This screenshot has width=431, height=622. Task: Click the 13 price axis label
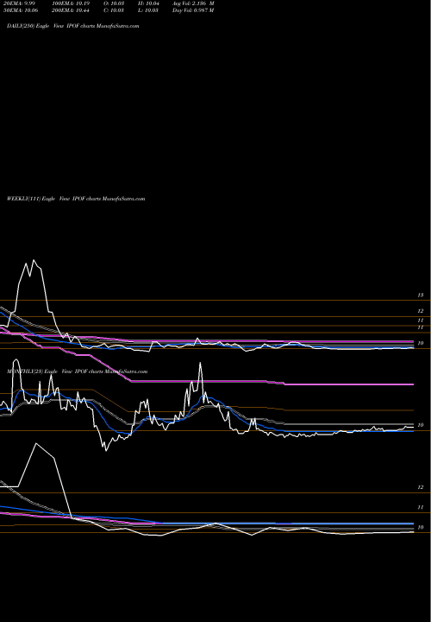pos(421,295)
